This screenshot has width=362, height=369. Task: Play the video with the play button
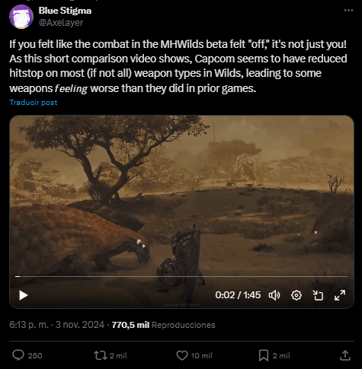click(24, 295)
